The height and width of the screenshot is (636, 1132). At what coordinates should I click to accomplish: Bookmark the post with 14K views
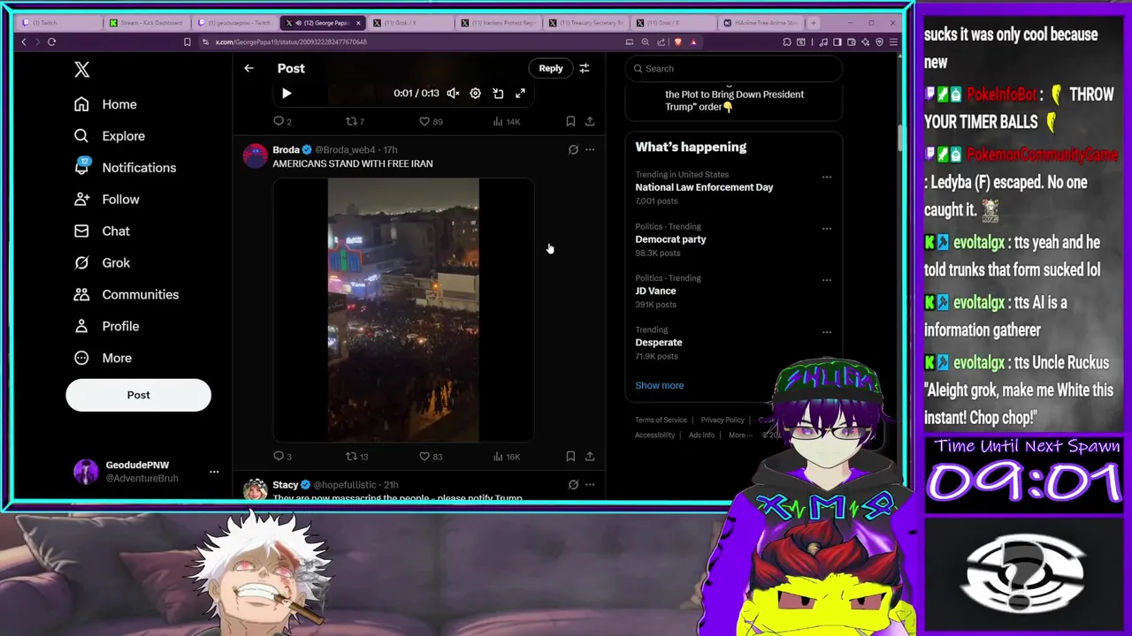tap(570, 121)
